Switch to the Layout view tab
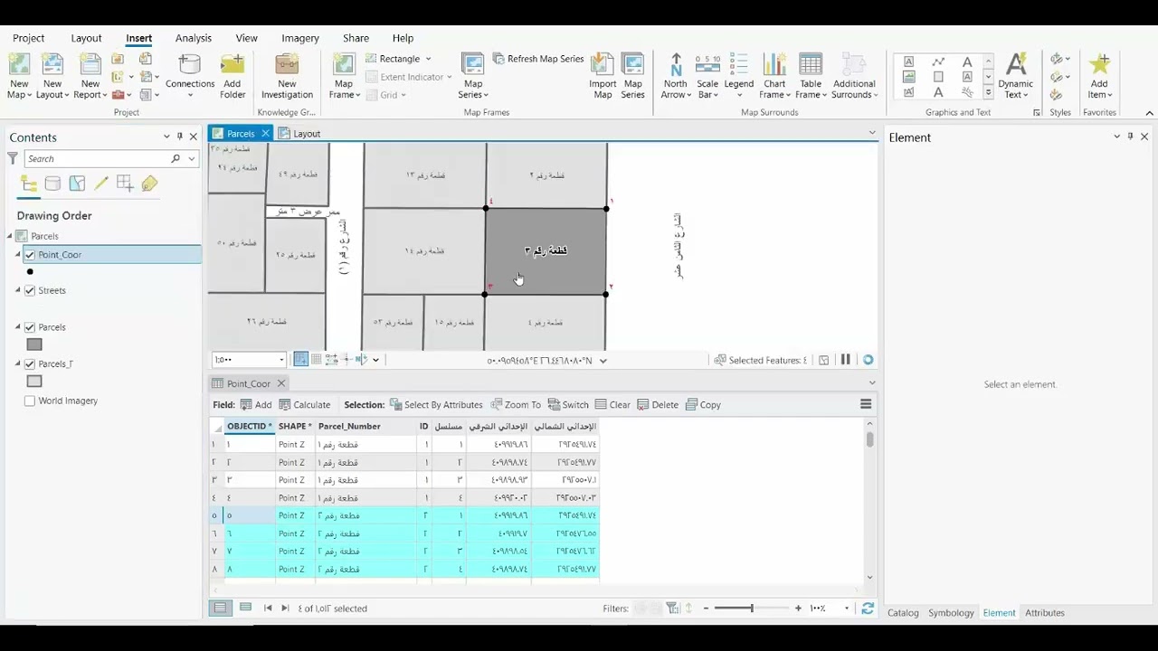 (x=299, y=134)
